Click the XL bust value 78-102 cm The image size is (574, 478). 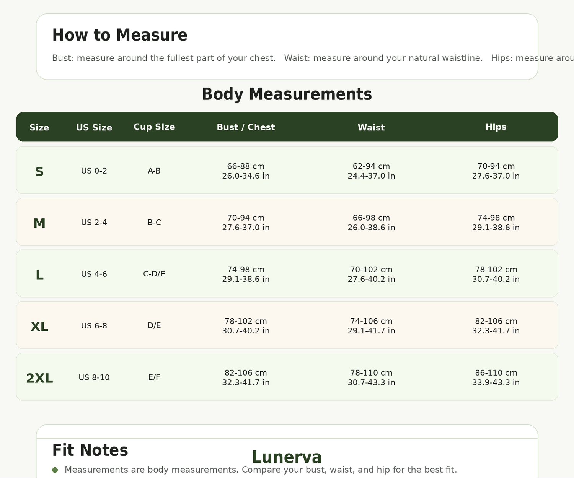pyautogui.click(x=246, y=321)
